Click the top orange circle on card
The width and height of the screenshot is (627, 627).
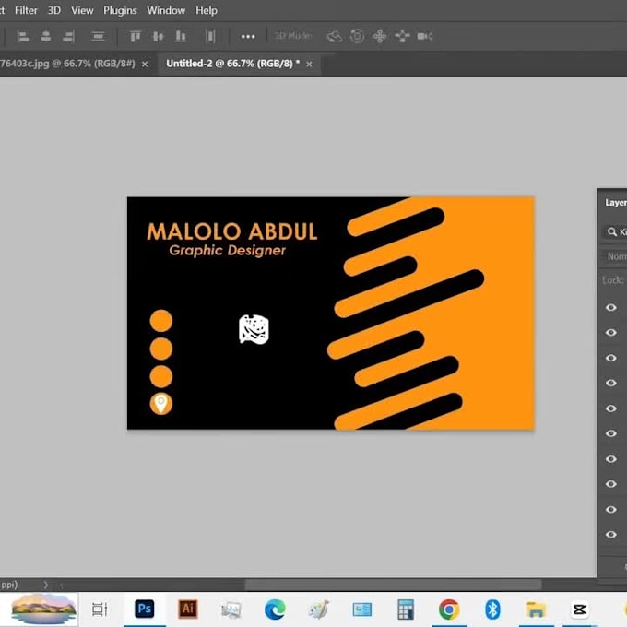tap(161, 321)
